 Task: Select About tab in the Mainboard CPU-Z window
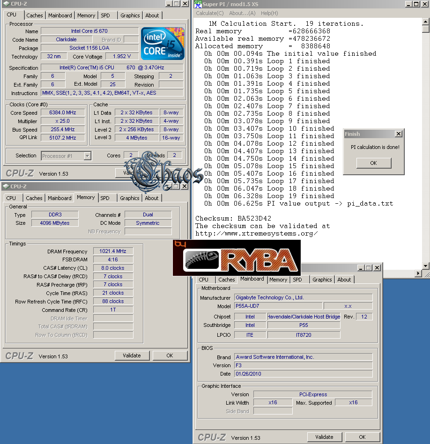[344, 280]
